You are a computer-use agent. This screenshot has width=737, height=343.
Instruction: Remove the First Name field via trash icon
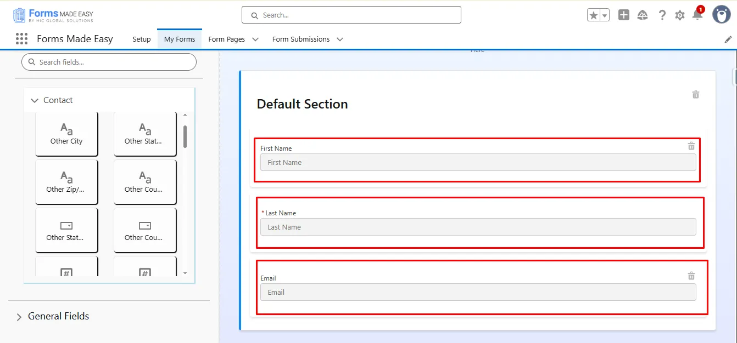(x=691, y=146)
